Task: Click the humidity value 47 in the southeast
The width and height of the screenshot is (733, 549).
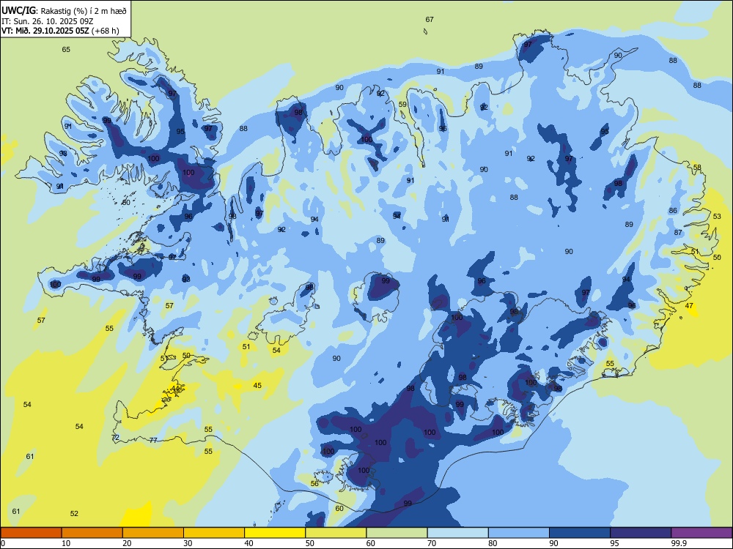Action: pos(689,306)
